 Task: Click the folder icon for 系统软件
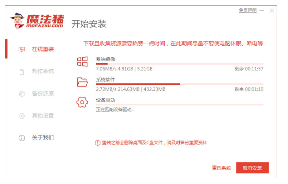pos(82,82)
